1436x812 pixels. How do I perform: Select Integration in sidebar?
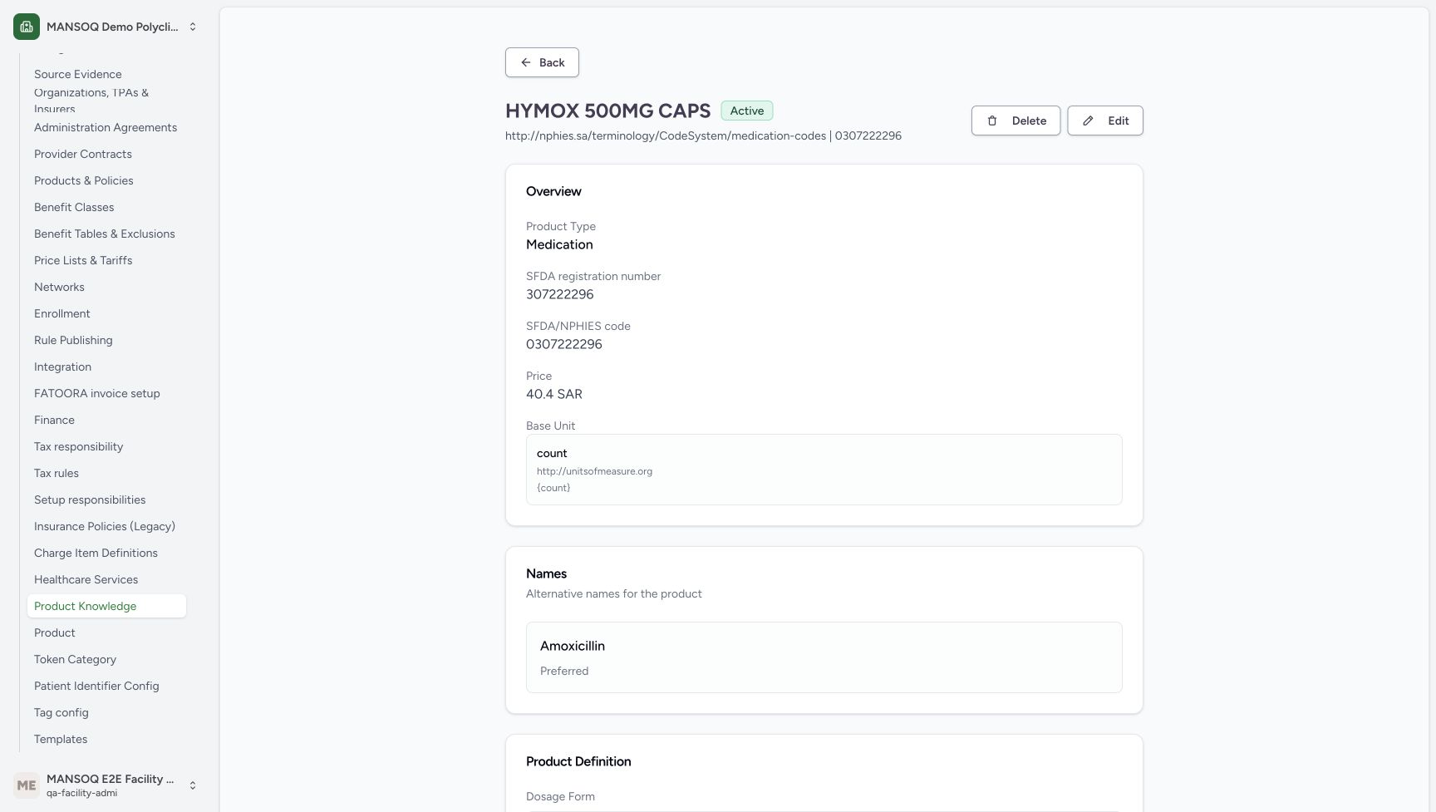click(x=63, y=367)
